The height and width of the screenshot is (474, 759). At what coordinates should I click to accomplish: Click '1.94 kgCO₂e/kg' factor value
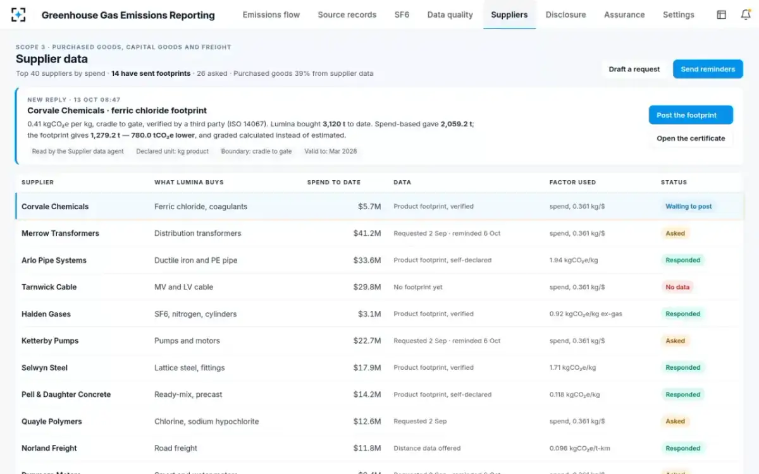[574, 260]
